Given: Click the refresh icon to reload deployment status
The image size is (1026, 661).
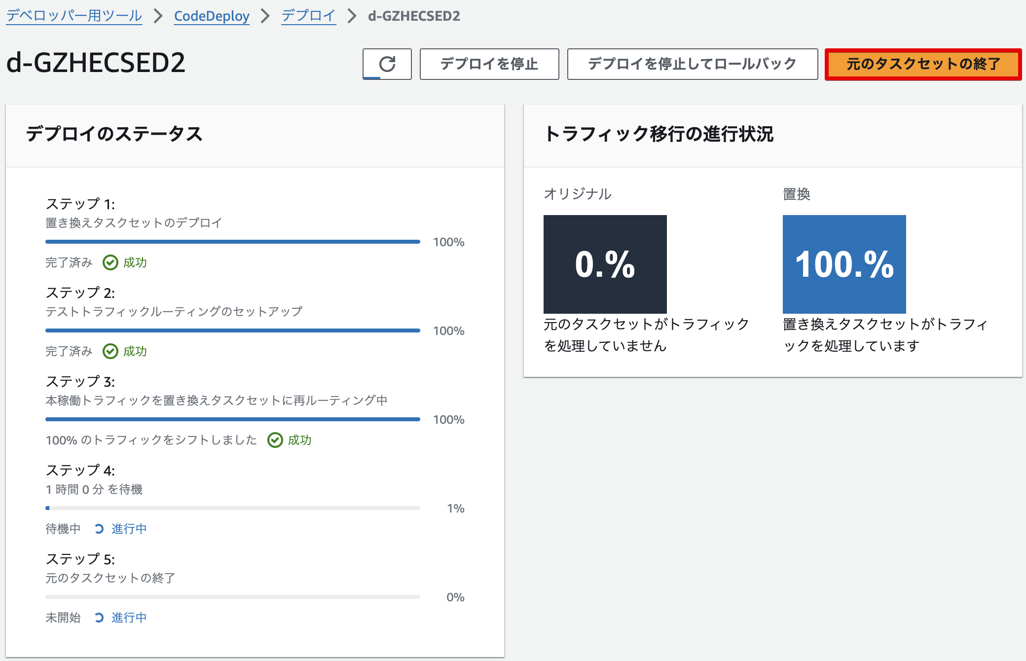Looking at the screenshot, I should tap(387, 64).
